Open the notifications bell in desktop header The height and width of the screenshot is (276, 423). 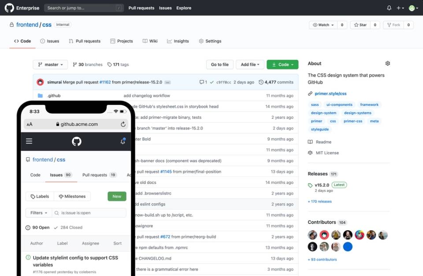pos(389,8)
